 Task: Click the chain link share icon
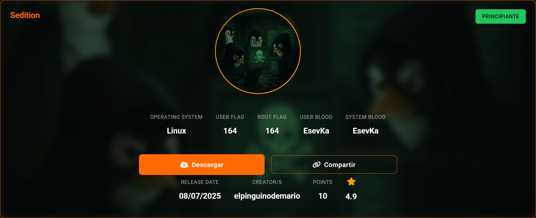pyautogui.click(x=316, y=165)
